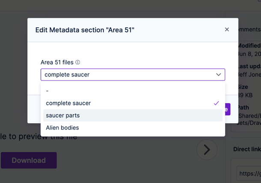Click the purple checkmark next to complete saucer
Viewport: 261px width, 183px height.
[x=216, y=103]
